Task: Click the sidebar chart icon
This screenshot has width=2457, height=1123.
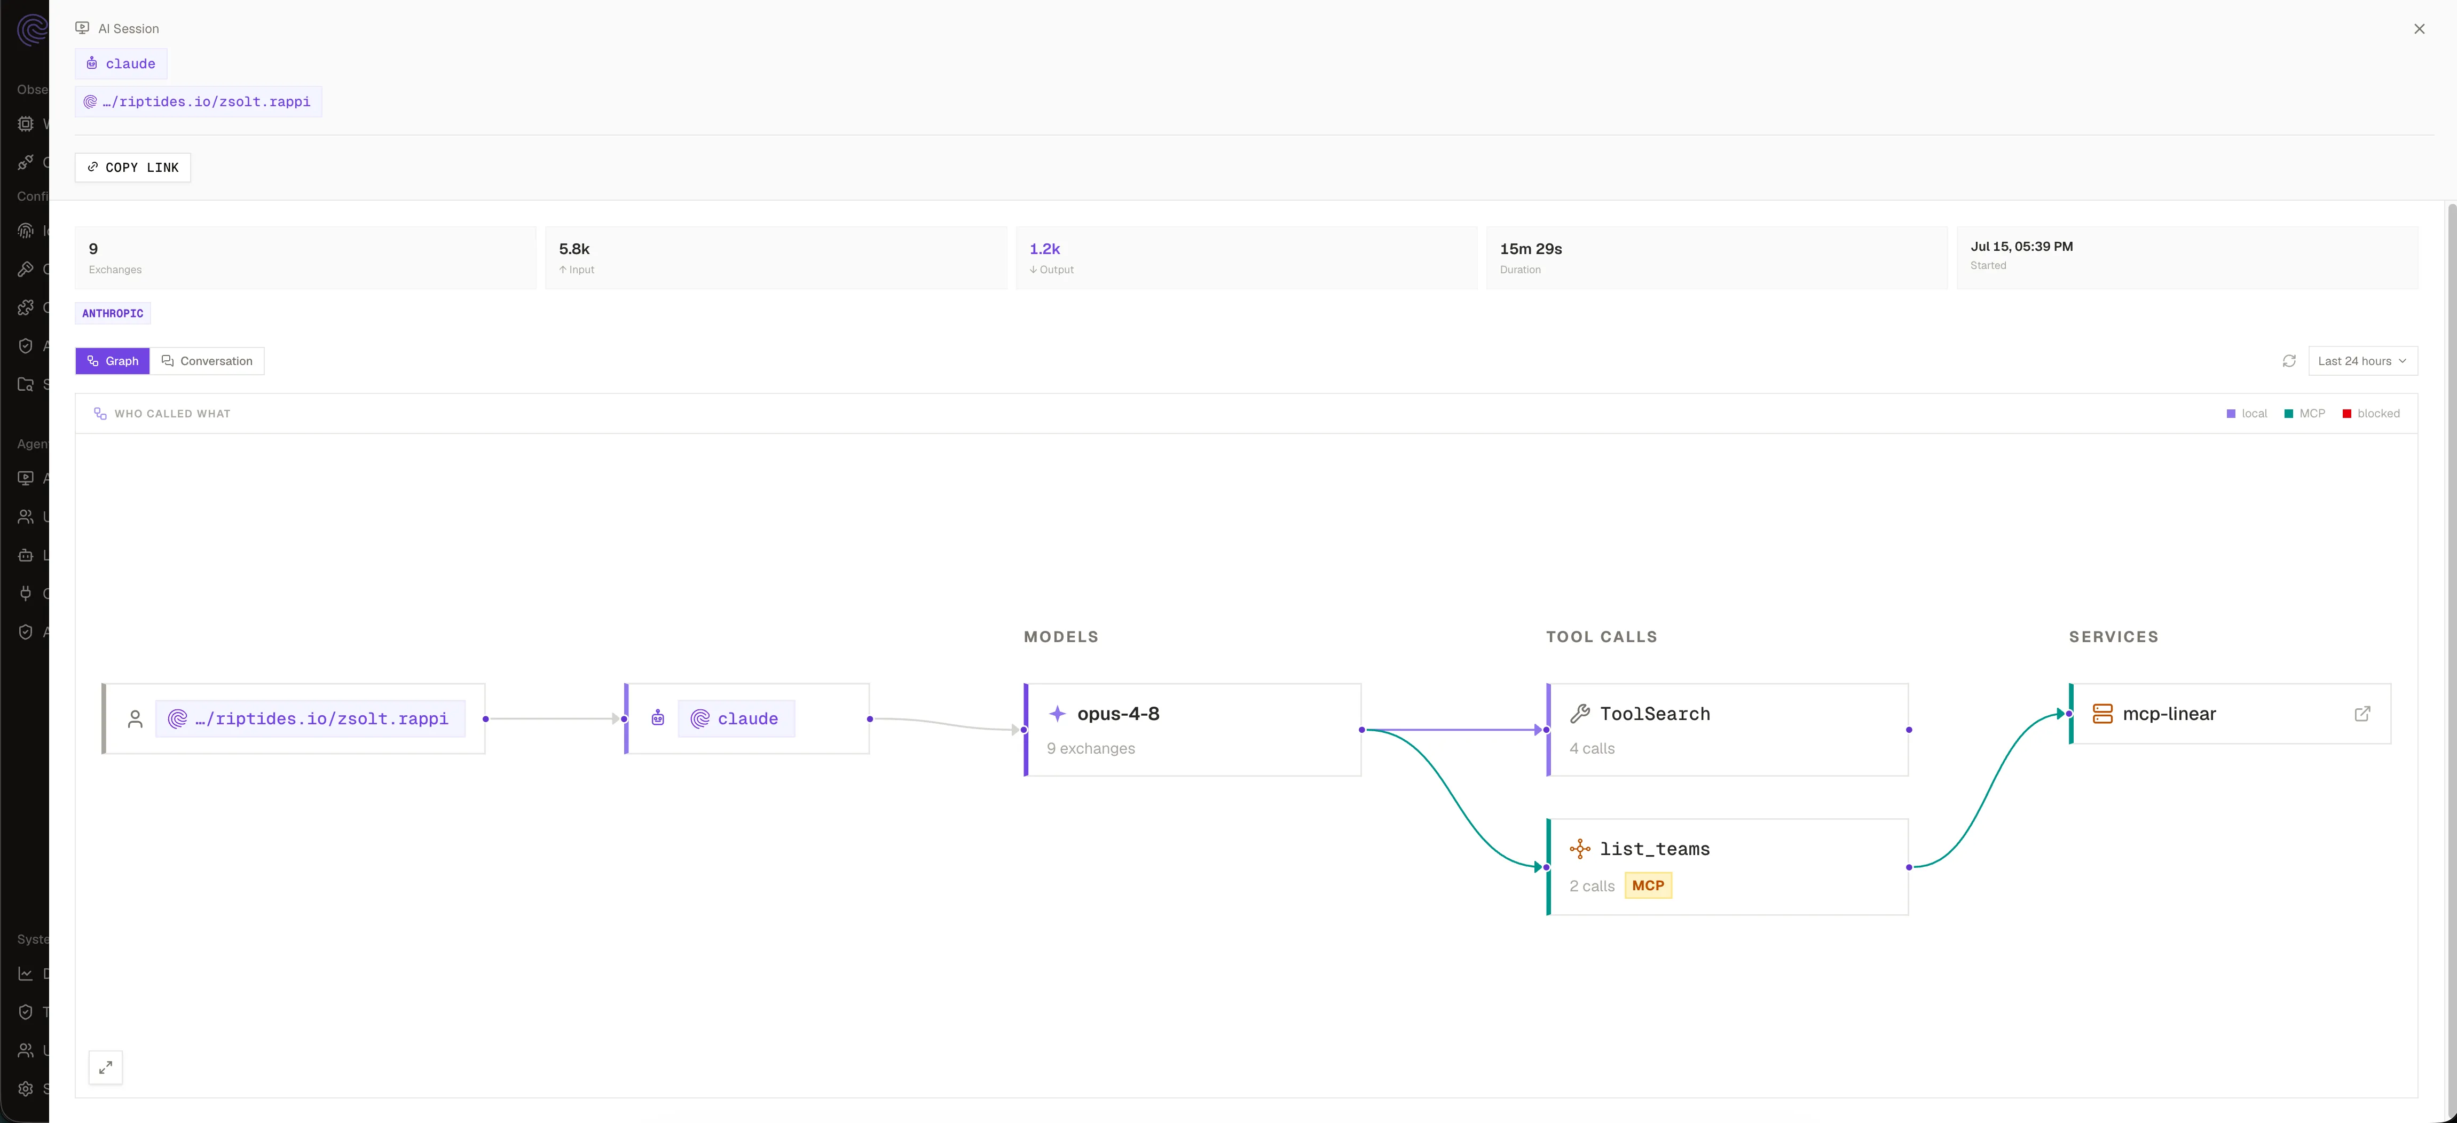Action: point(26,974)
